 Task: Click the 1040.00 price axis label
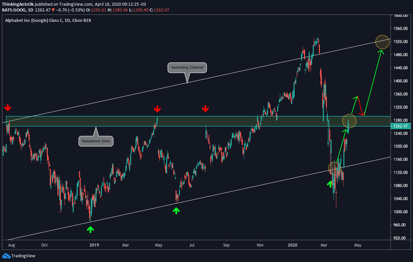(401, 199)
